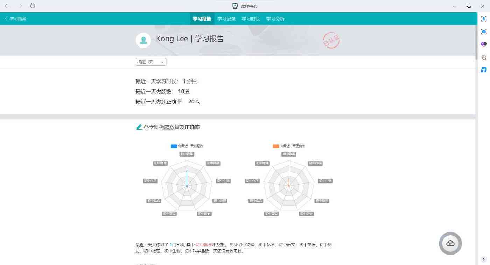The height and width of the screenshot is (265, 490).
Task: Click 初中科学 label on right radar chart
Action: (x=315, y=163)
